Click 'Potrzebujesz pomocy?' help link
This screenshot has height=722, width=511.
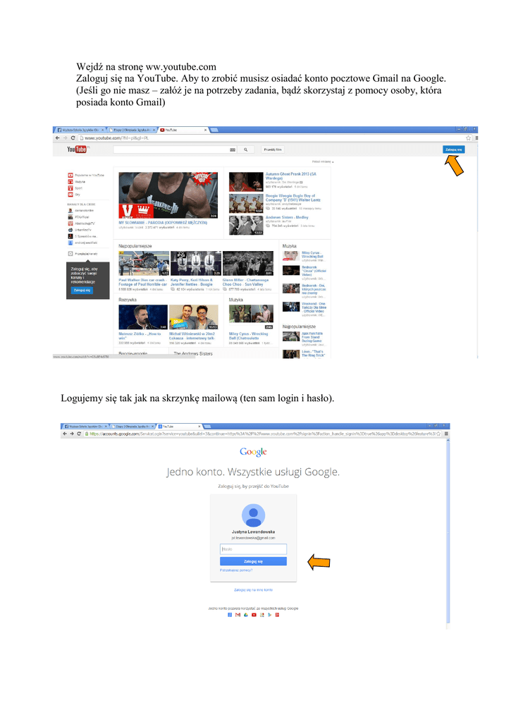coord(235,570)
